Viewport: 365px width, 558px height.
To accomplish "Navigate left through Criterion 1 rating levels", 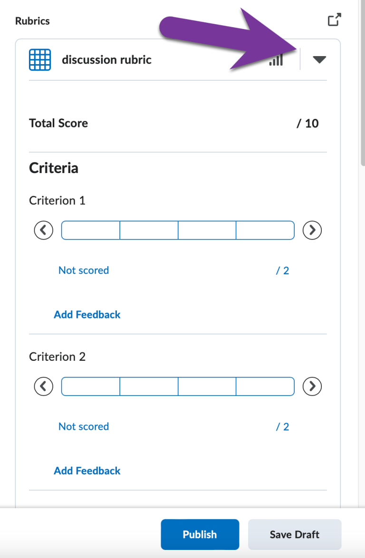I will click(43, 230).
